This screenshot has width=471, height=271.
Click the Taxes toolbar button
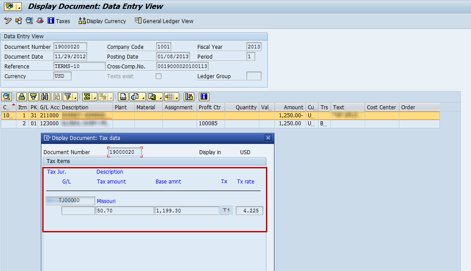point(59,21)
